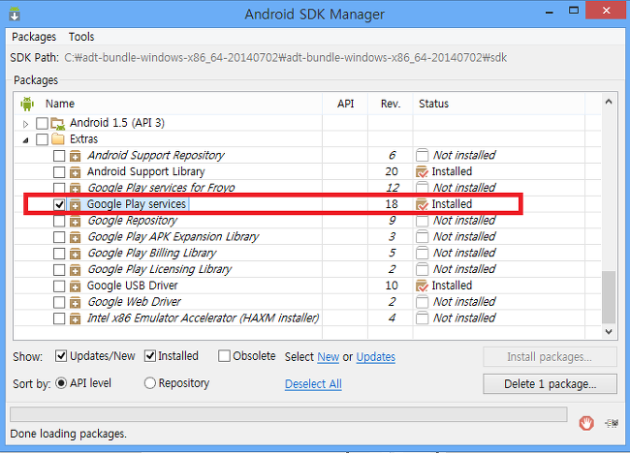Click package icon beside Intel x86 Emulator Accelerator
The image size is (630, 453).
75,318
